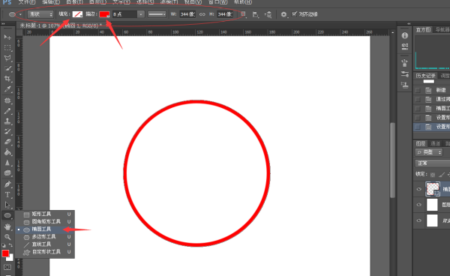Open the red stroke color swatch
This screenshot has width=450, height=276.
point(104,14)
